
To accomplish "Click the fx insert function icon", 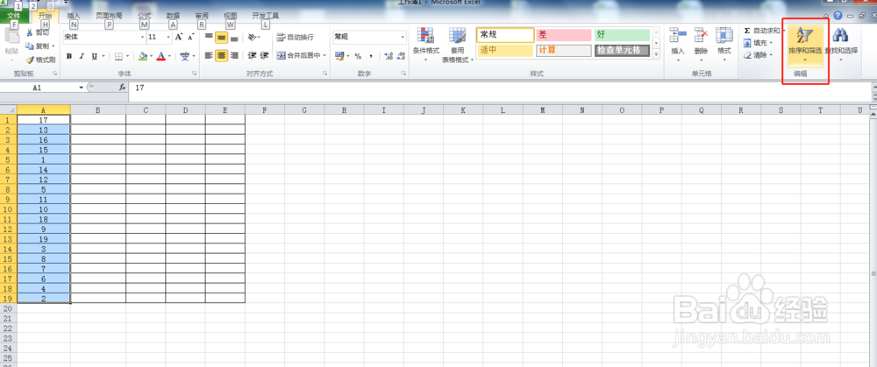I will tap(123, 88).
